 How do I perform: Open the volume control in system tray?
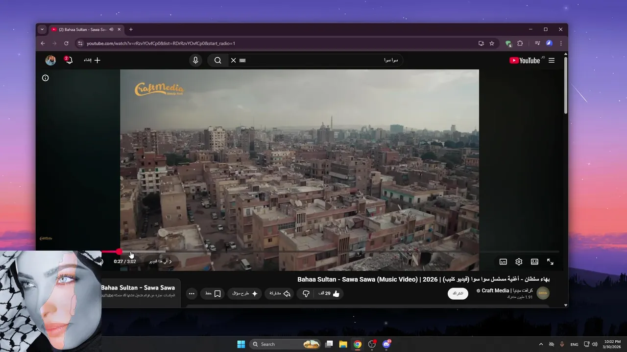(595, 344)
